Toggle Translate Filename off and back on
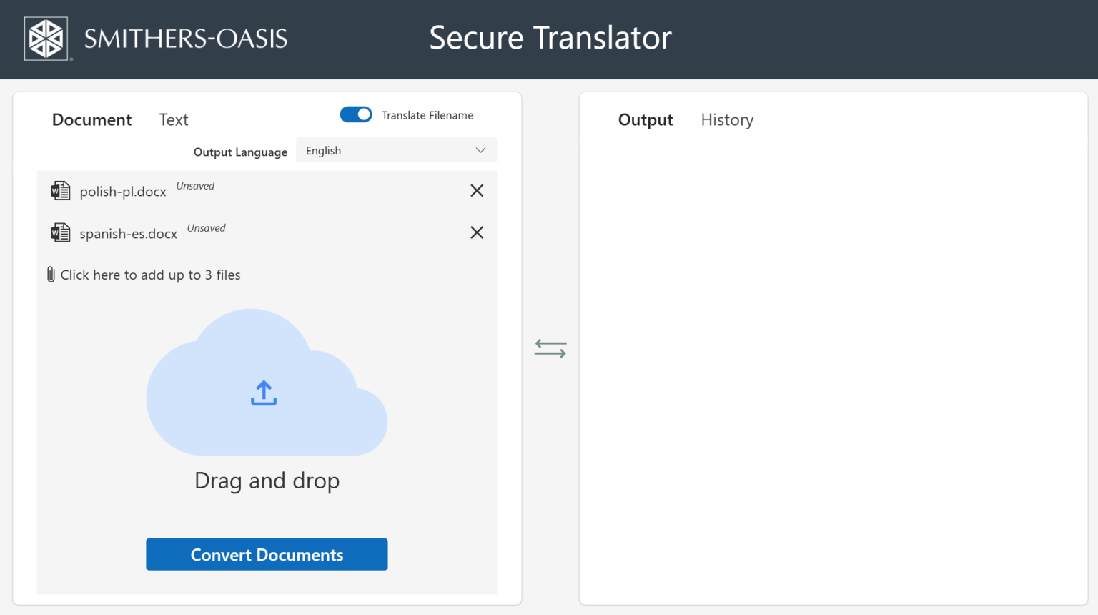This screenshot has width=1098, height=615. point(356,114)
